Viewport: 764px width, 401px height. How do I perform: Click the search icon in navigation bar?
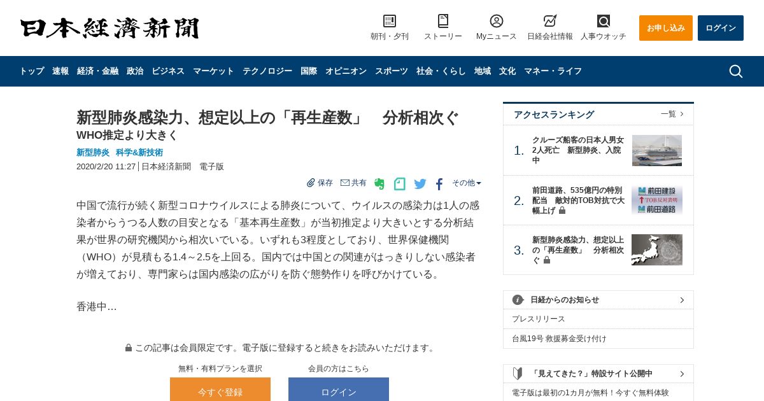coord(736,71)
